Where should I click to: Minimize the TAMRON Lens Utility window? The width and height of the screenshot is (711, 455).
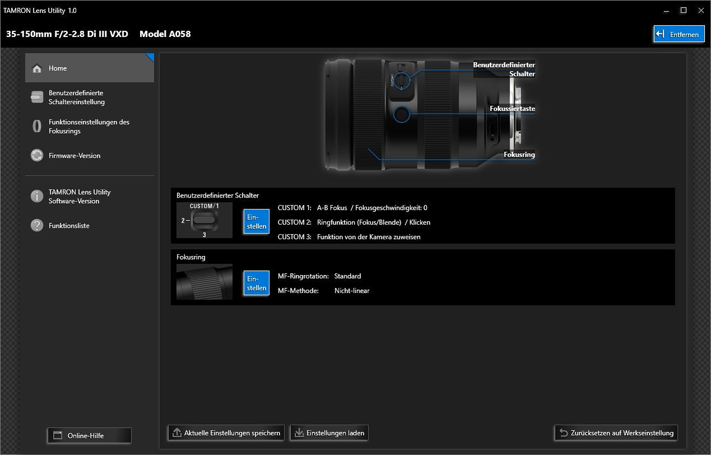(666, 11)
